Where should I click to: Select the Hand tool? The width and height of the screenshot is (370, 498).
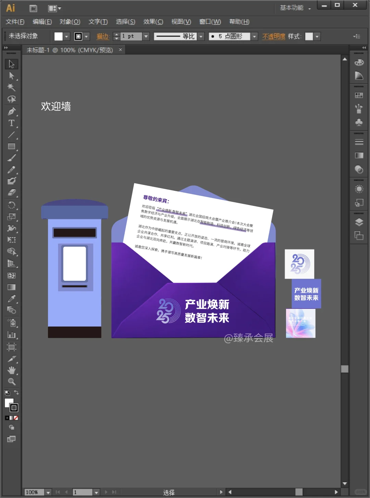11,370
